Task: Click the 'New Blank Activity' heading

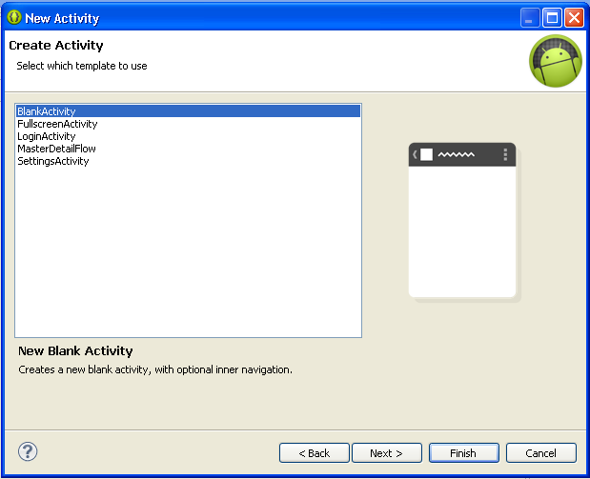Action: click(75, 350)
